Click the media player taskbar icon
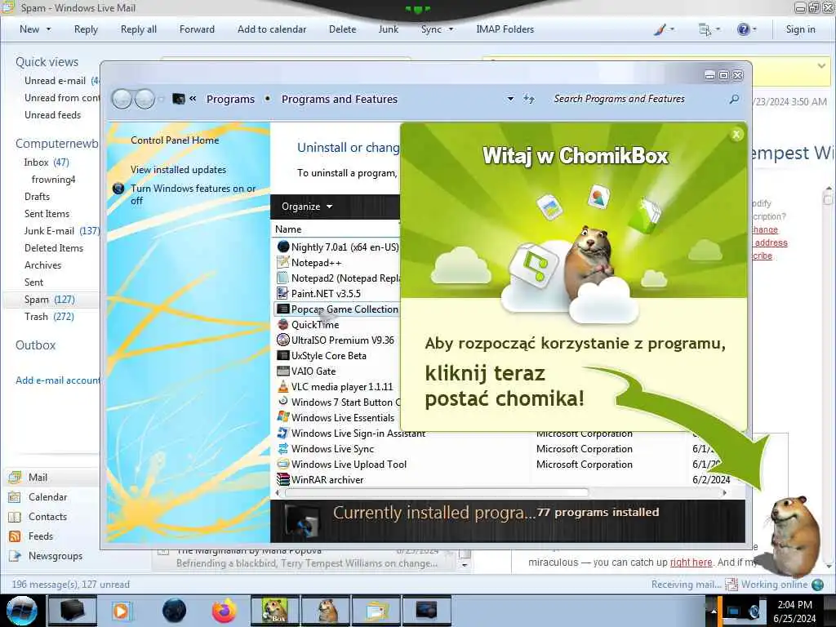The width and height of the screenshot is (836, 627). 122,611
